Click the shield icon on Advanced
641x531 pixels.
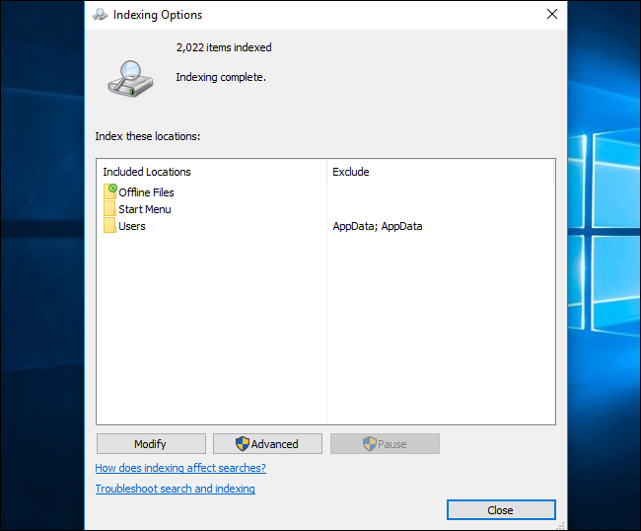pos(243,444)
